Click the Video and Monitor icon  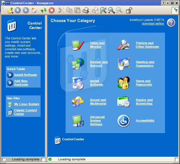[77, 45]
